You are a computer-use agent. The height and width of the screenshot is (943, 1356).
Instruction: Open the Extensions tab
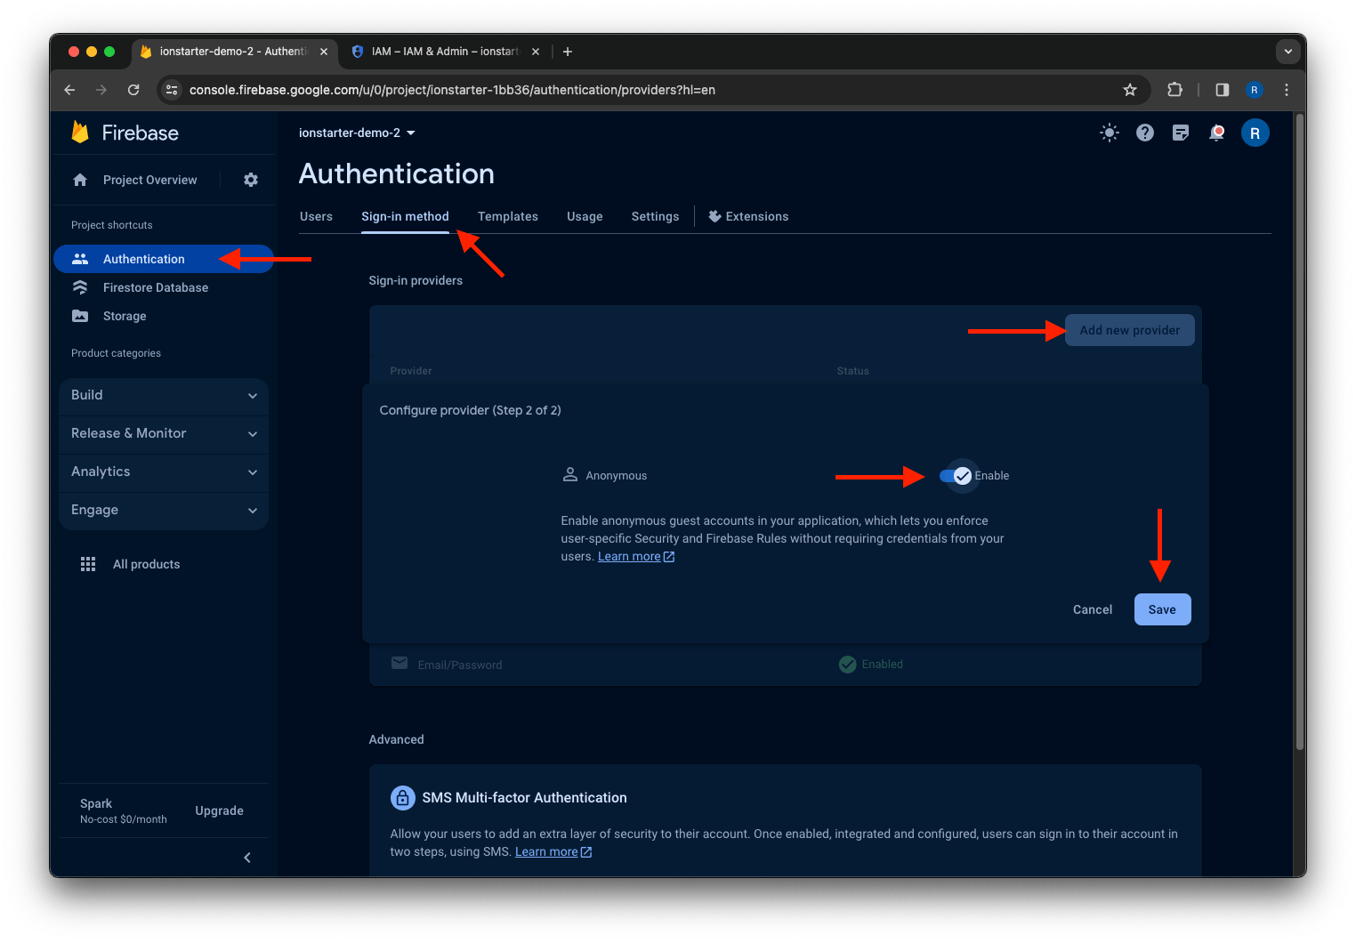coord(748,216)
